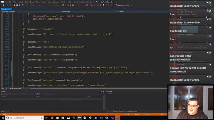Switch to the Watch 1 bottom tab
Image resolution: width=214 pixels, height=120 pixels.
click(8, 111)
